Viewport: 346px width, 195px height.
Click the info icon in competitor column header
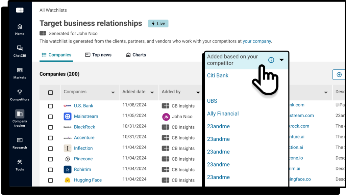point(271,60)
